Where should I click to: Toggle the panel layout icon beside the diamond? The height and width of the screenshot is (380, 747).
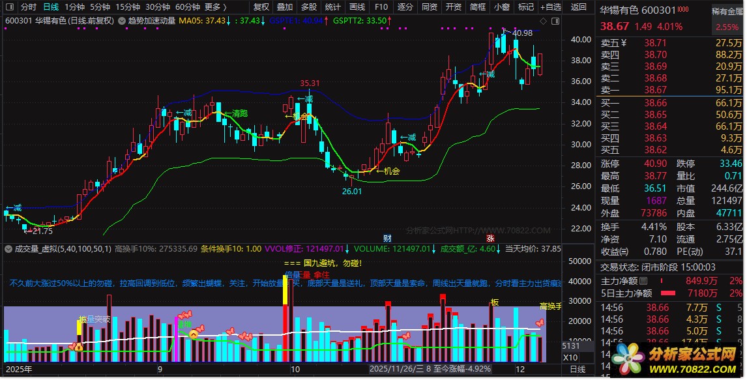point(555,21)
